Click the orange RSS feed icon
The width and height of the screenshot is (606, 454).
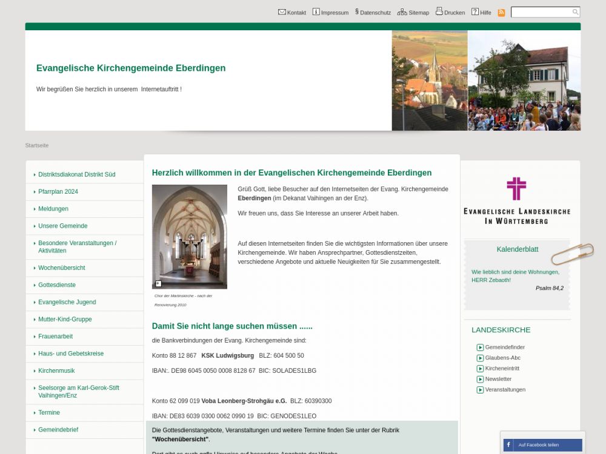(501, 13)
